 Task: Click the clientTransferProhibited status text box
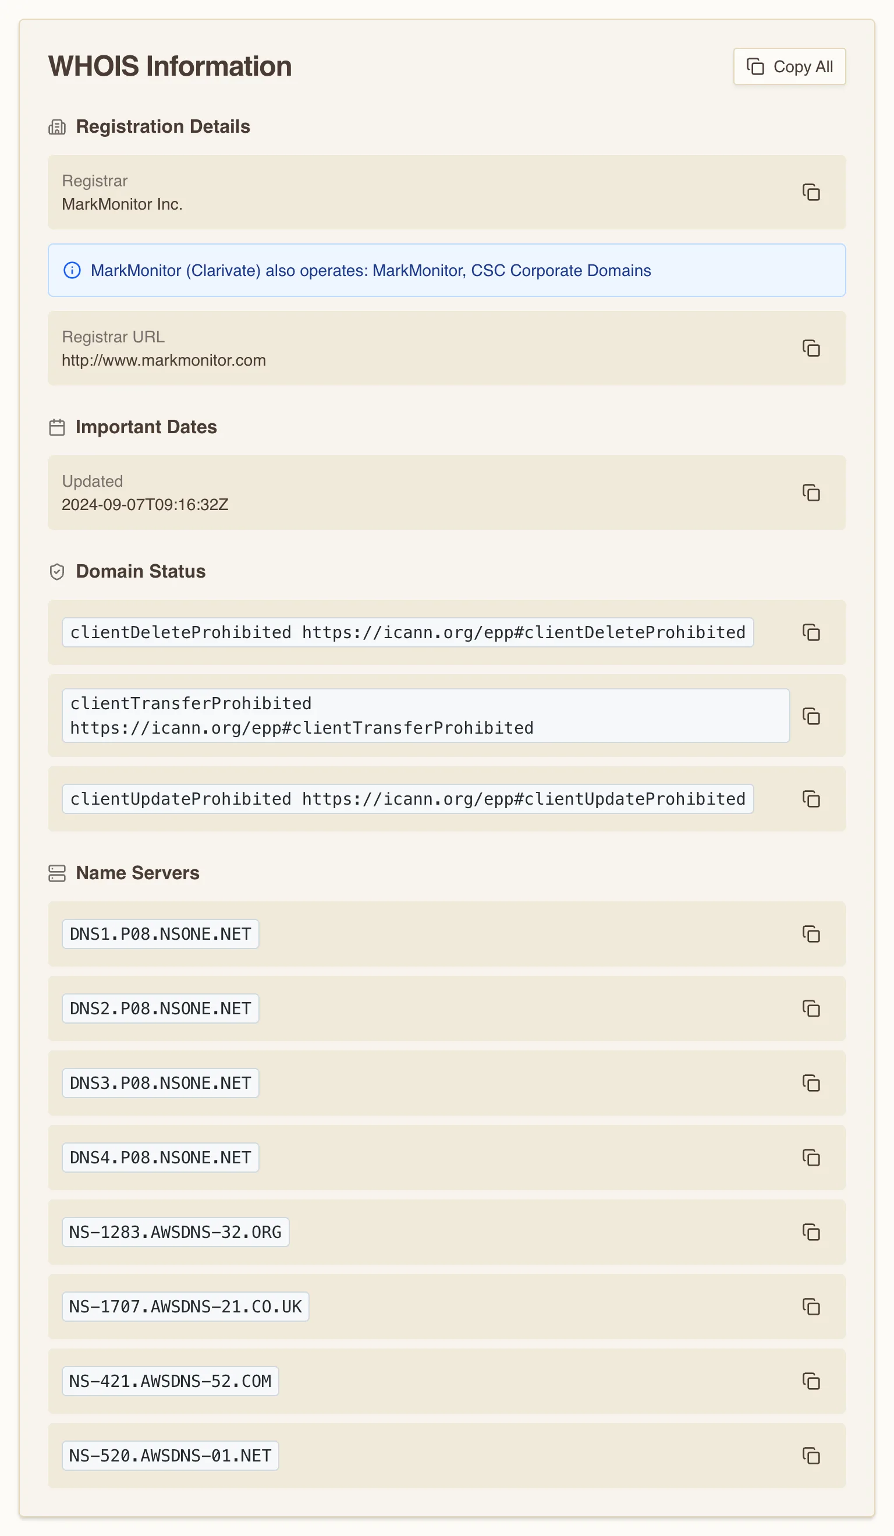[425, 716]
